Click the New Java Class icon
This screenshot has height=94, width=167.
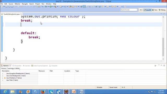(x=65, y=7)
